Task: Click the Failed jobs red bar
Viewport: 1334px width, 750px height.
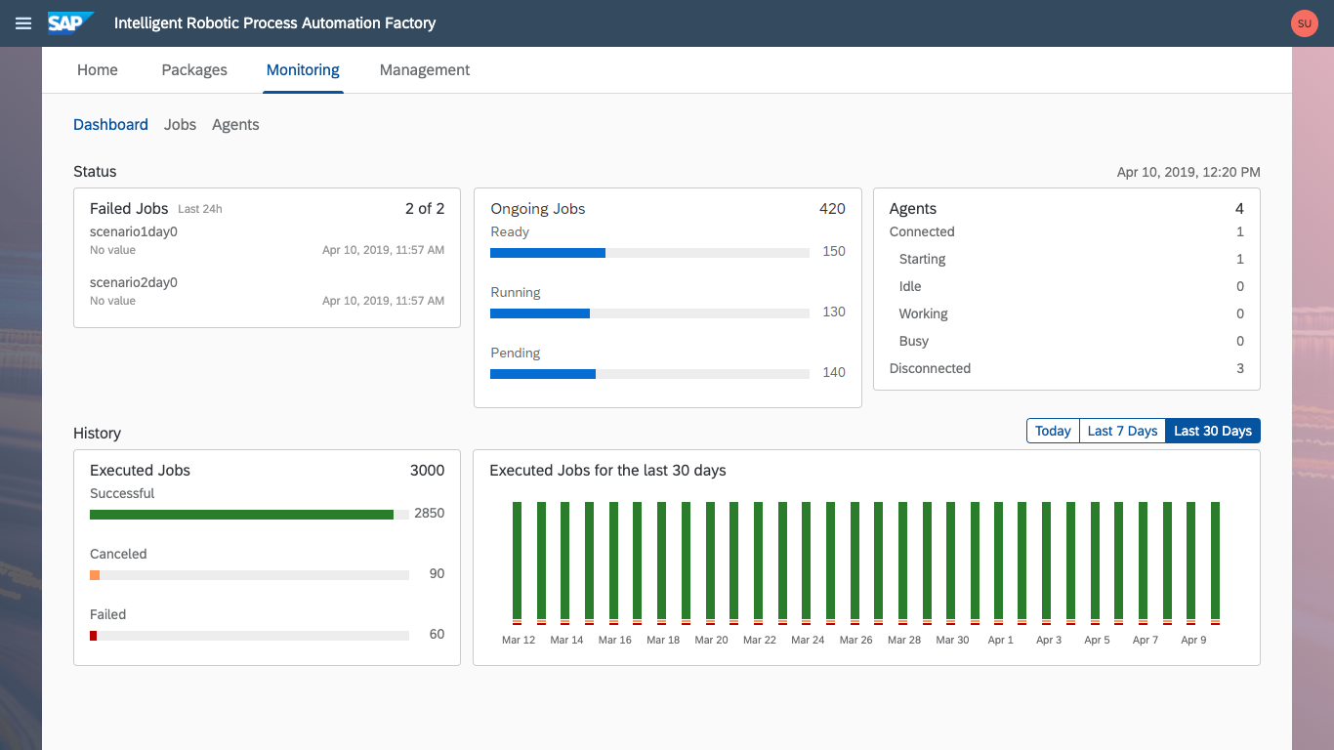Action: point(93,636)
